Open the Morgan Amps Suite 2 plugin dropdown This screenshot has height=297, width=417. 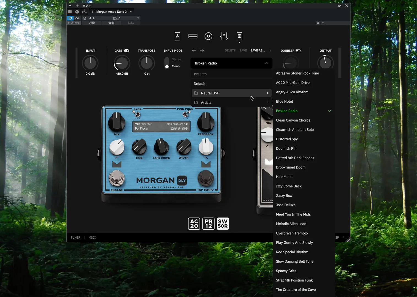pos(112,12)
